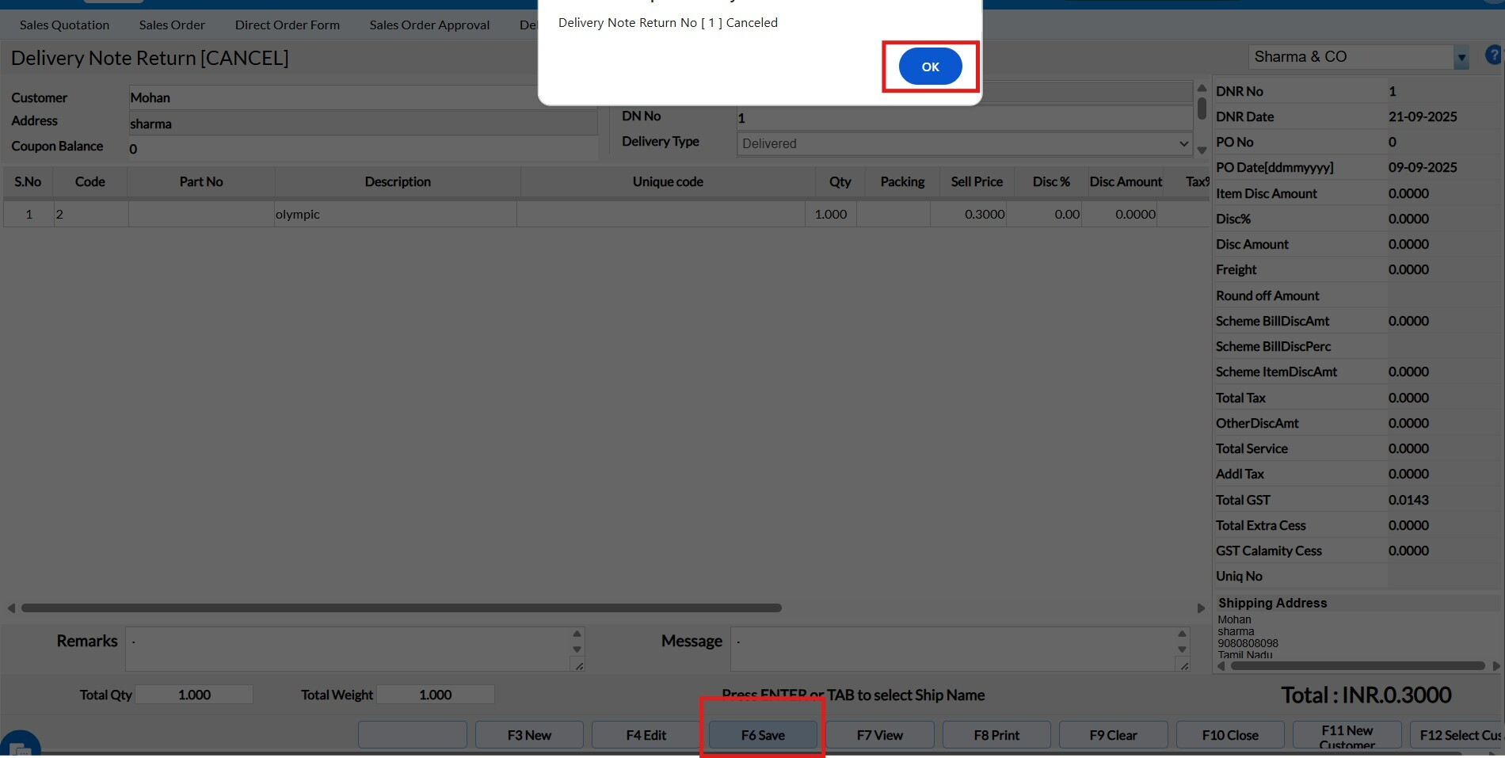Viewport: 1505px width, 758px height.
Task: Click the F6 Save button
Action: pyautogui.click(x=763, y=735)
